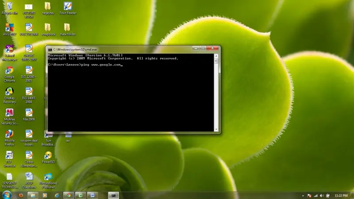Select the McAfee Security Scan icon
354x199 pixels.
[9, 117]
